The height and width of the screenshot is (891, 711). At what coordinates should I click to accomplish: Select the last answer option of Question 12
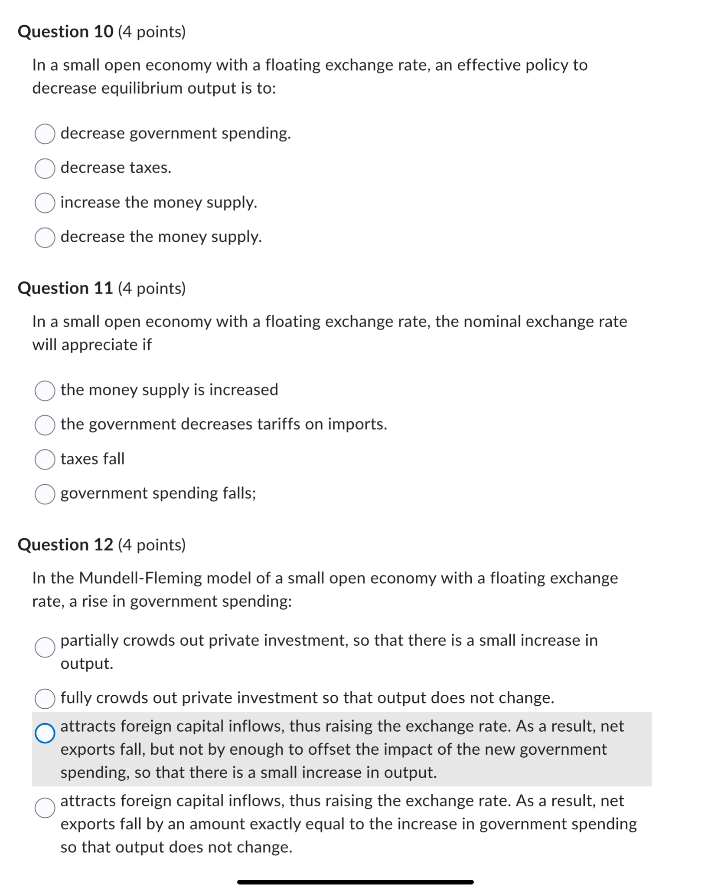pos(45,808)
